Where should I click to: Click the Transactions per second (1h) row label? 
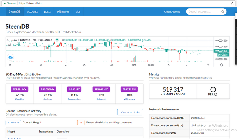point(167,125)
